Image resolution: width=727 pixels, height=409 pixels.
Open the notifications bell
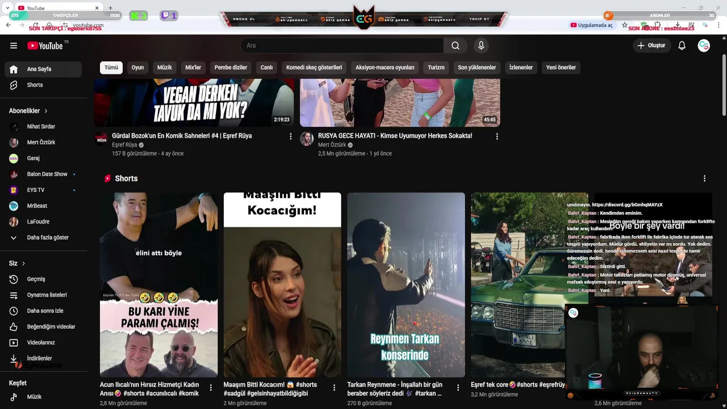[682, 45]
